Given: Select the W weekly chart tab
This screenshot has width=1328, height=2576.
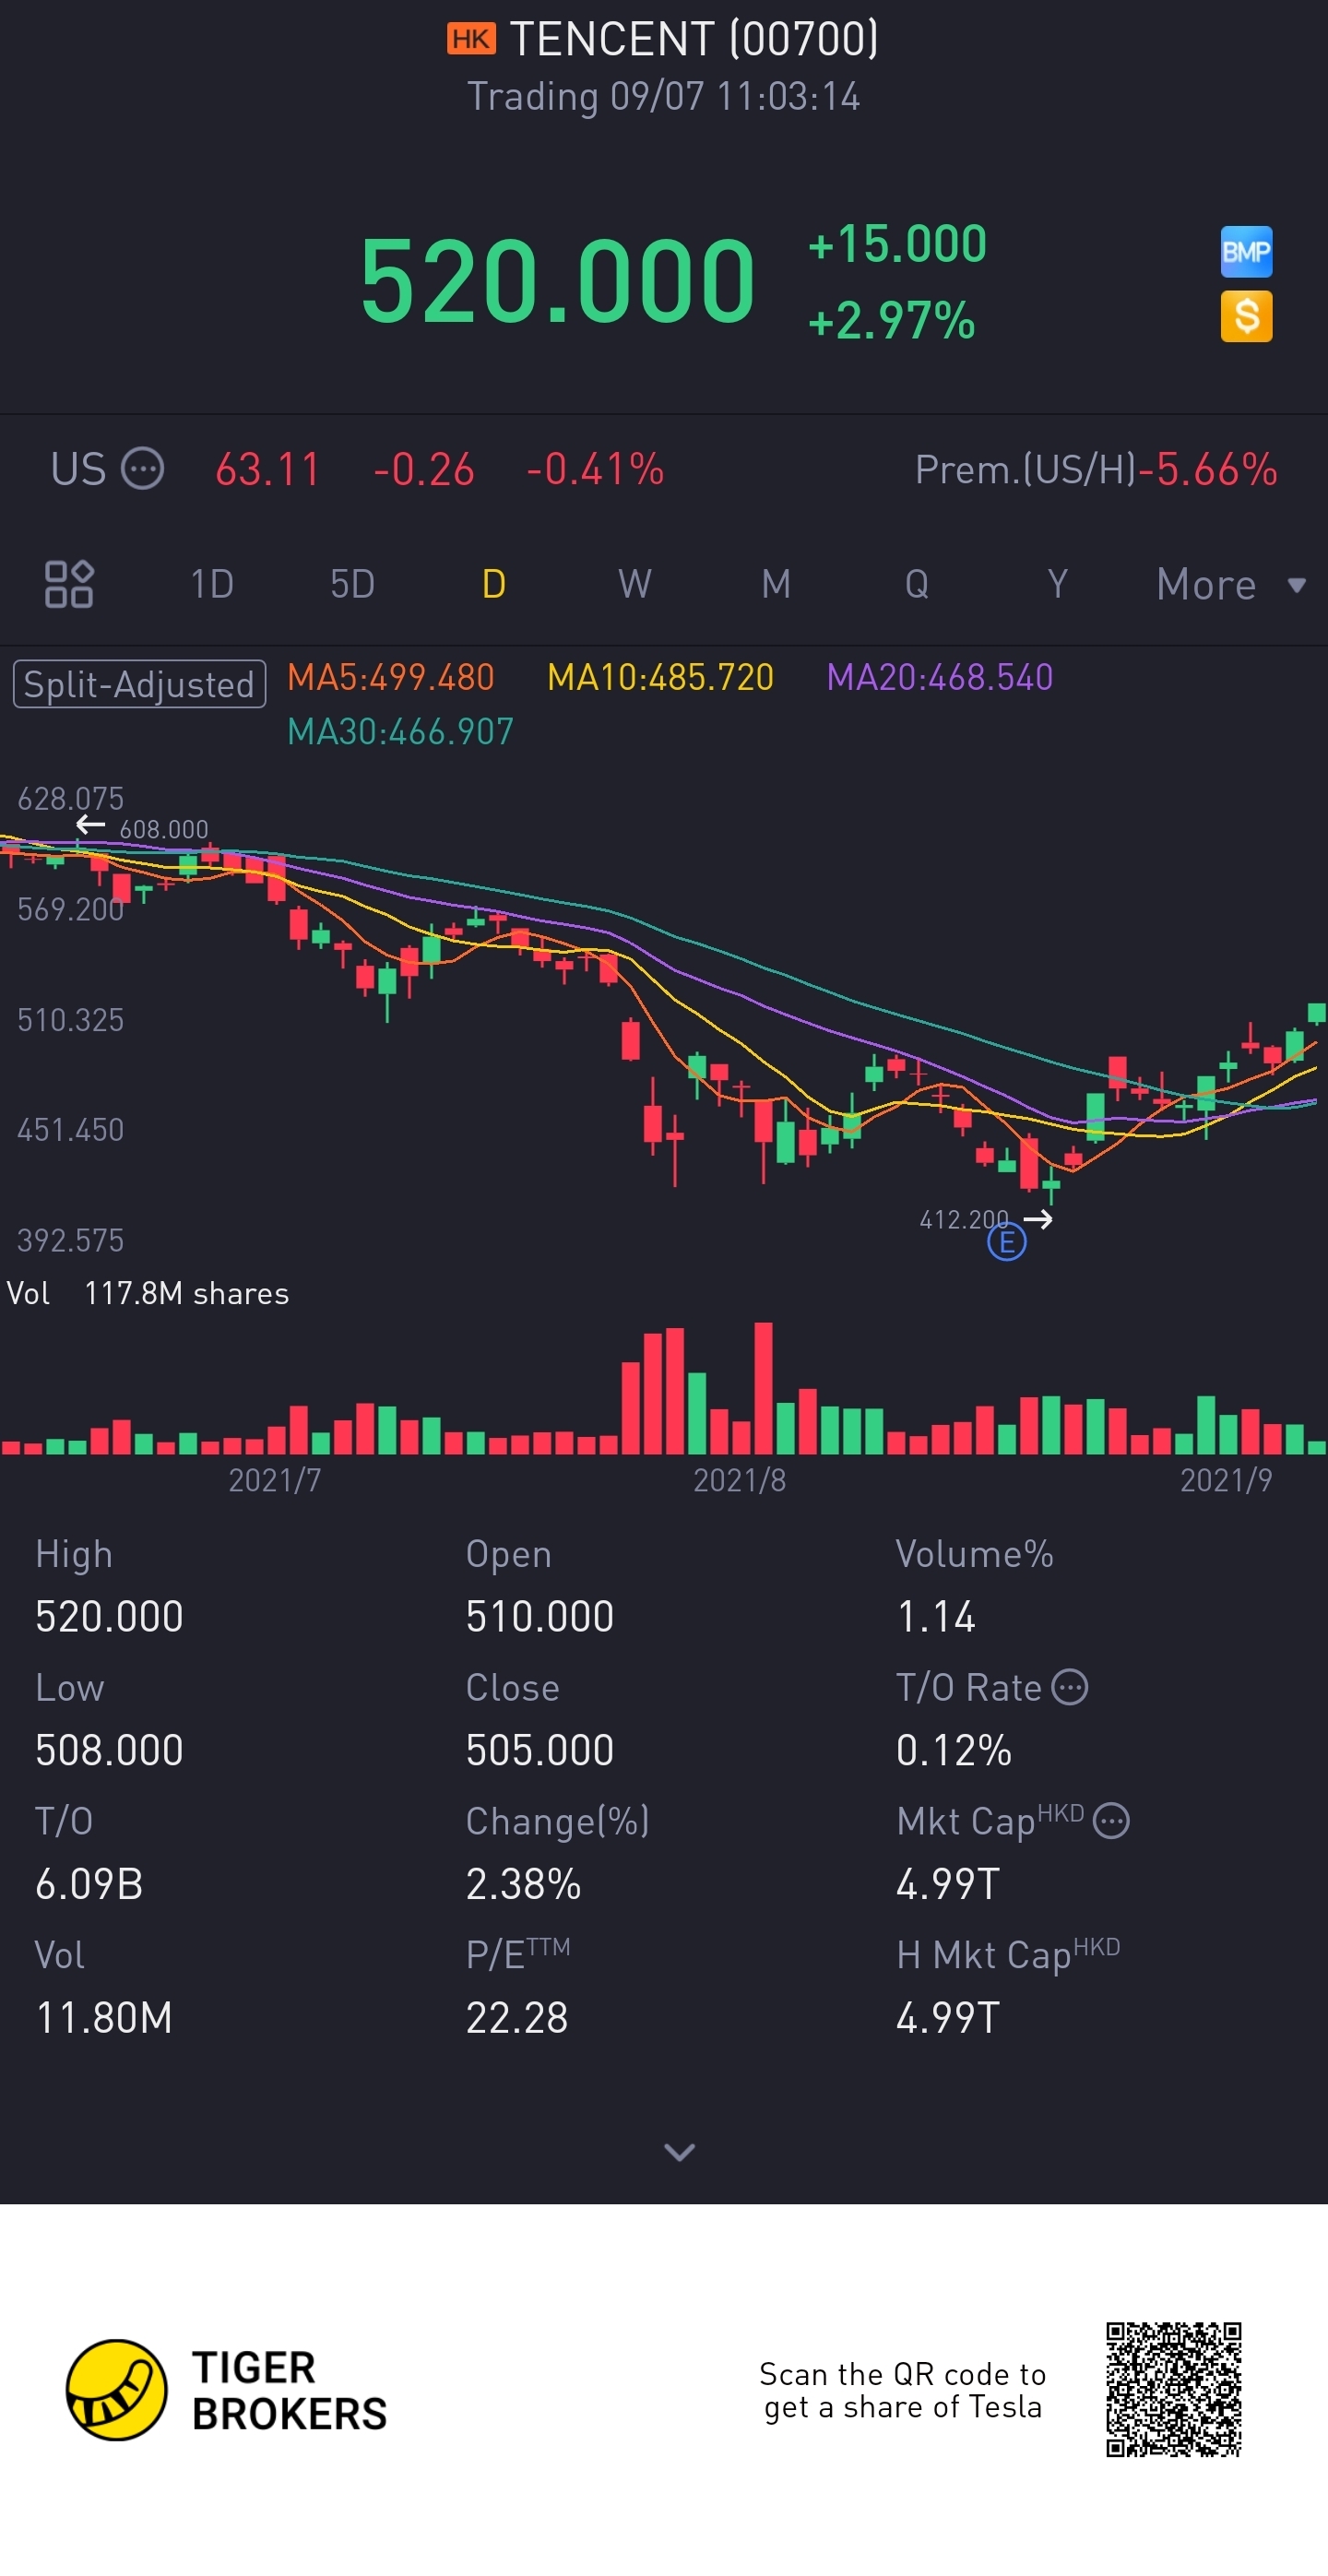Looking at the screenshot, I should [634, 584].
